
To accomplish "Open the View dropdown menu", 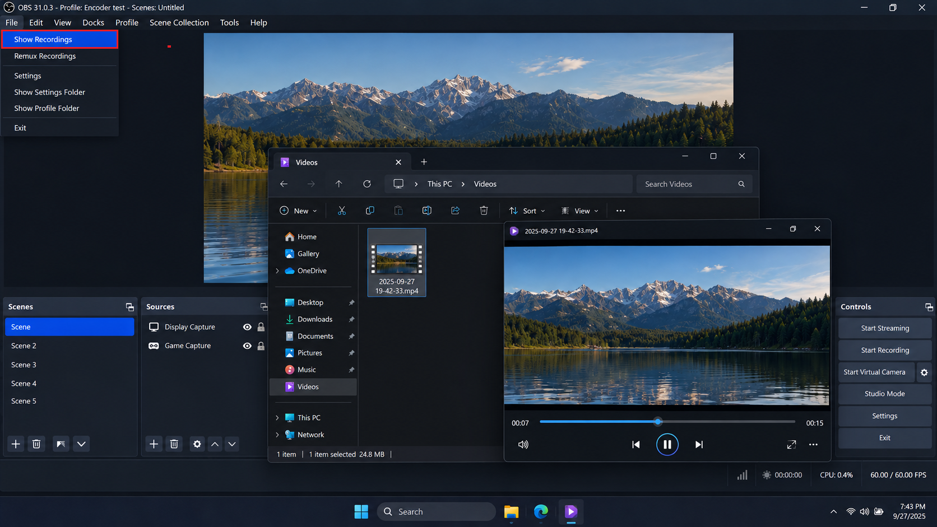I will (579, 211).
